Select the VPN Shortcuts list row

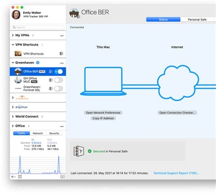pyautogui.click(x=38, y=54)
